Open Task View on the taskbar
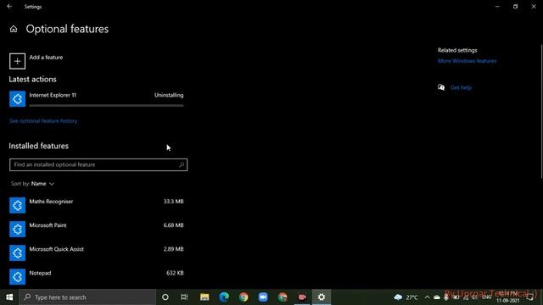The height and width of the screenshot is (305, 543). click(x=184, y=297)
